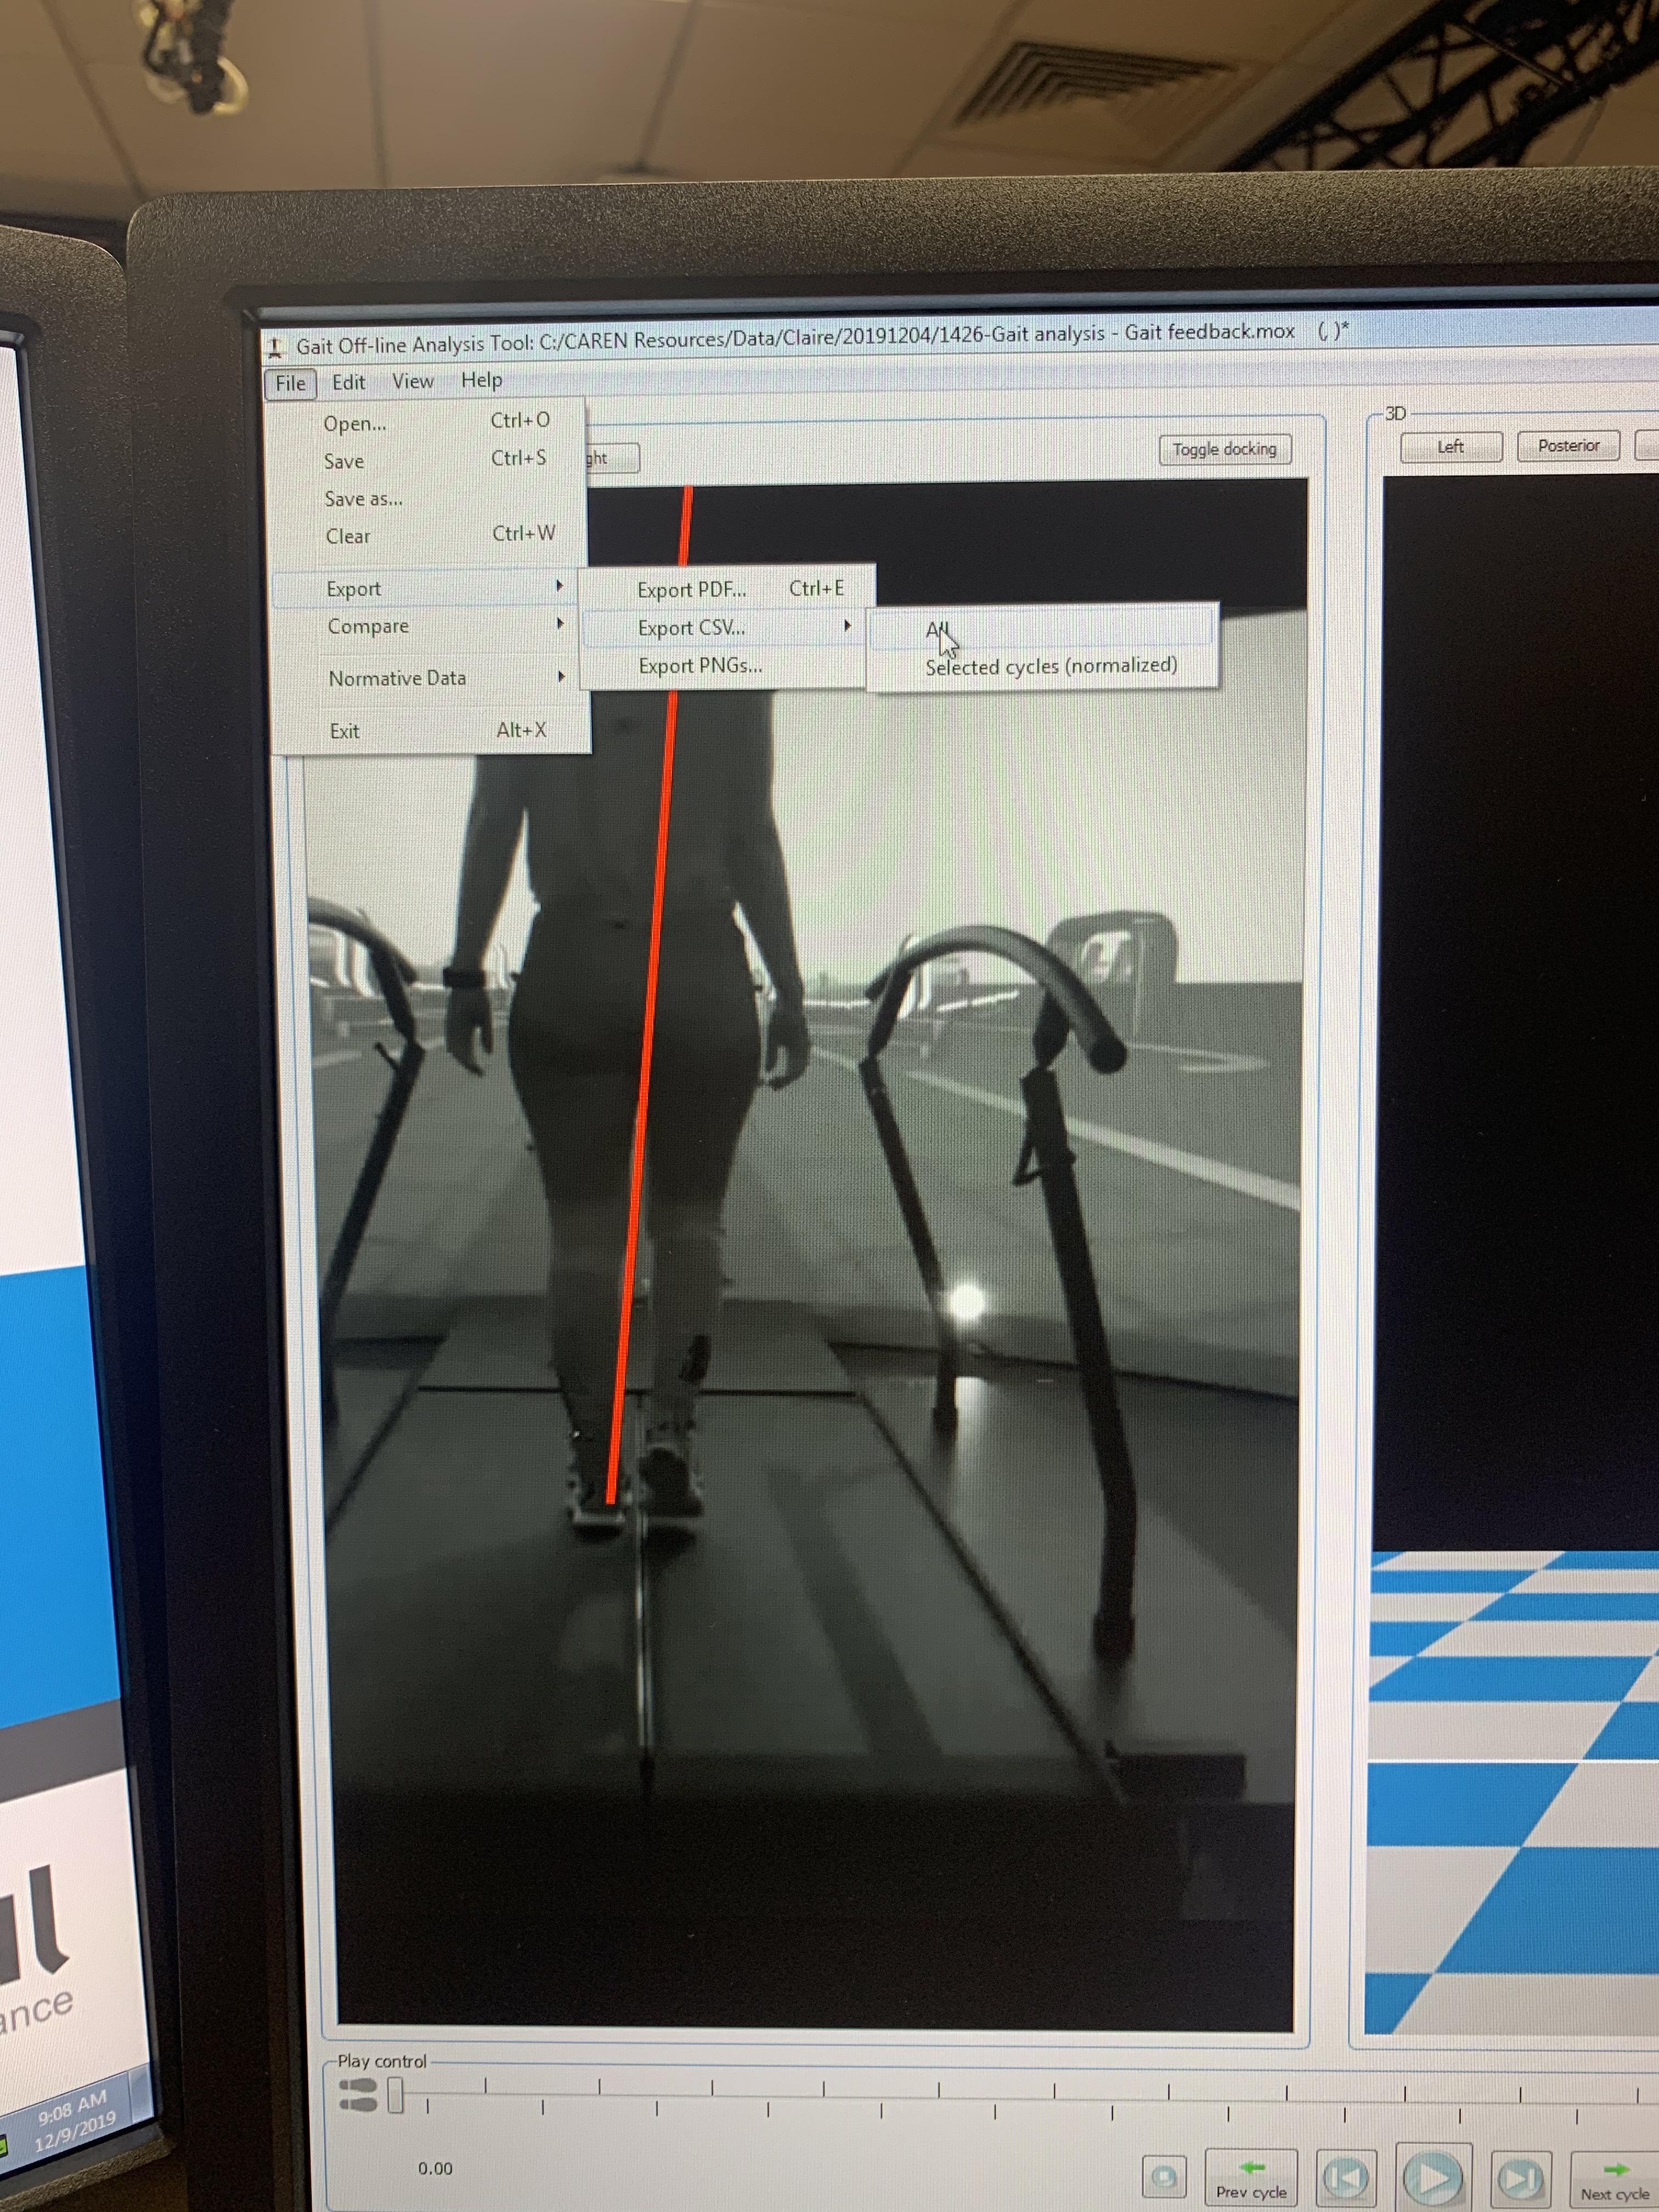
Task: Select Export PNGs... menu entry
Action: tap(700, 665)
